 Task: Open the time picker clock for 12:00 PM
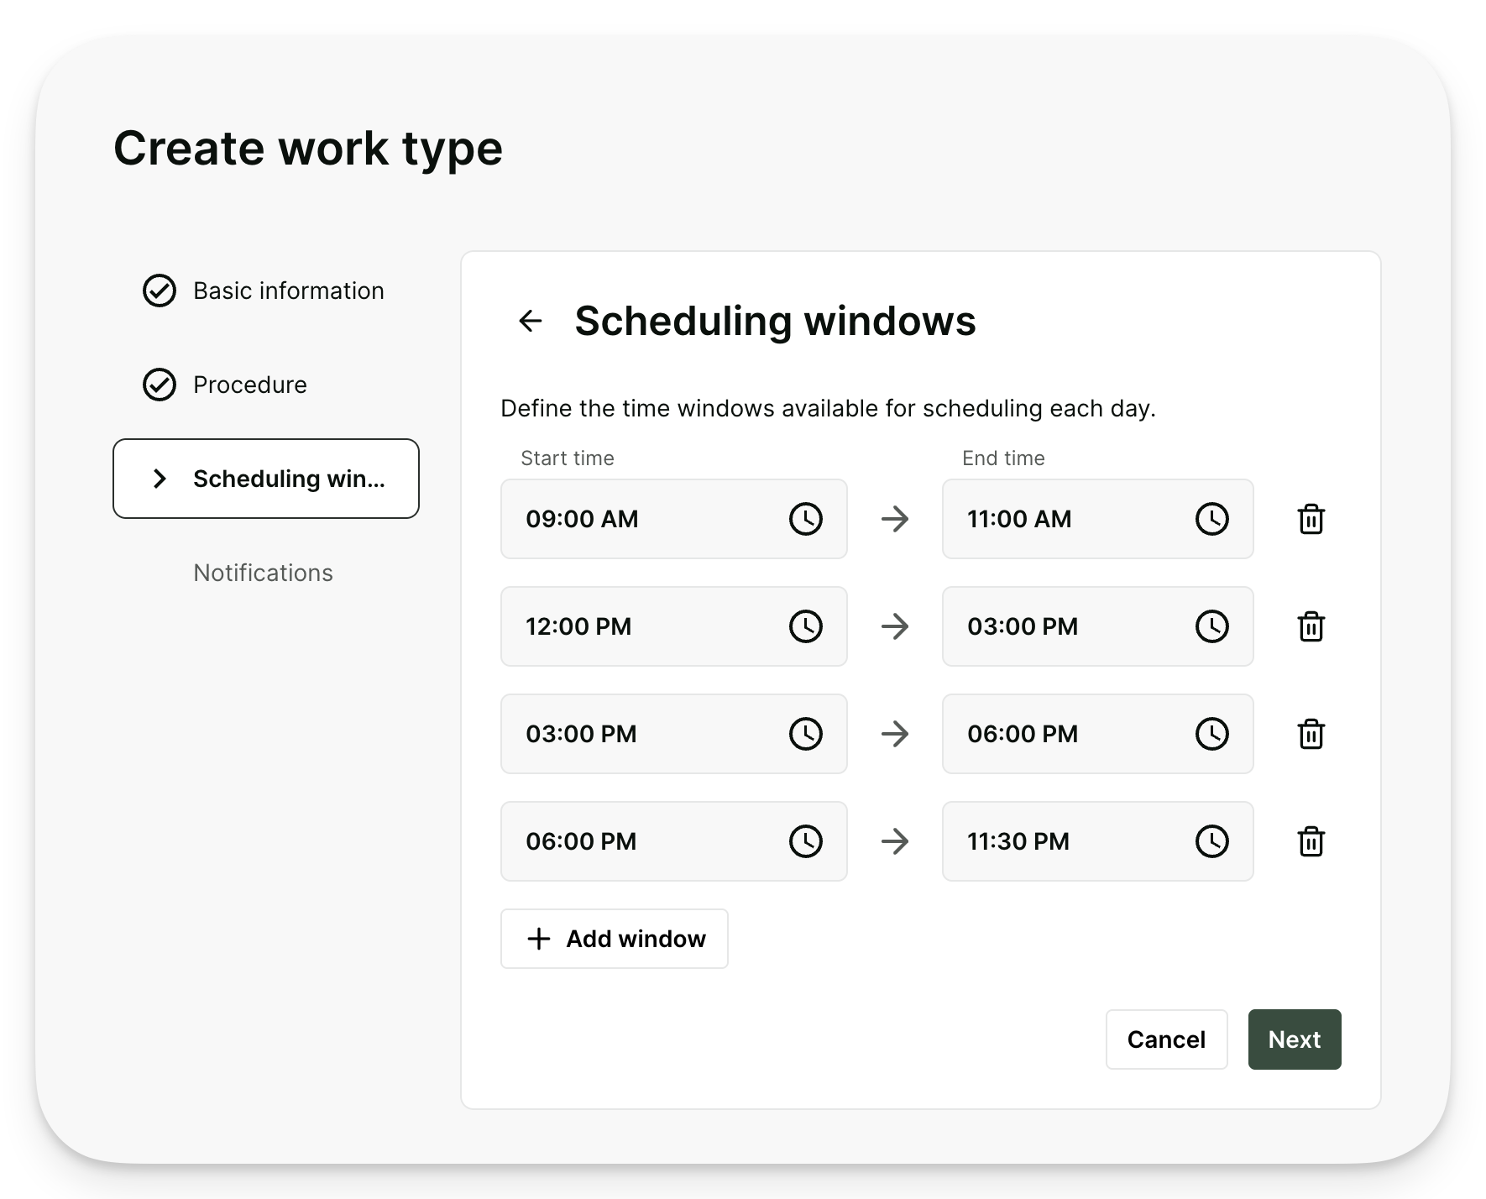pyautogui.click(x=806, y=626)
